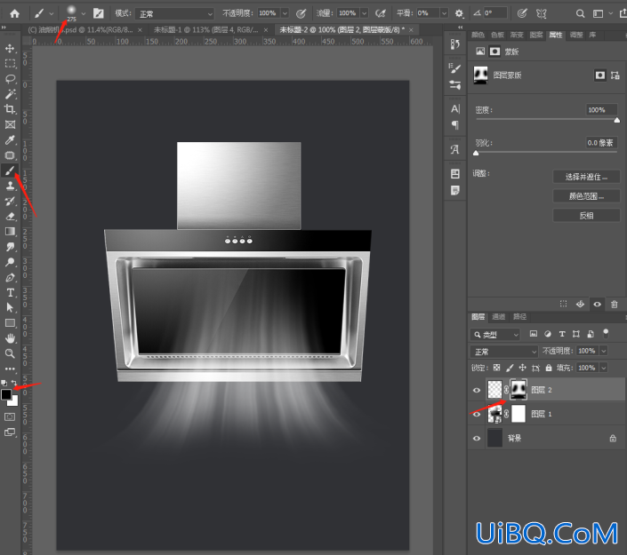
Task: Switch to 路径 paths tab
Action: (x=520, y=317)
